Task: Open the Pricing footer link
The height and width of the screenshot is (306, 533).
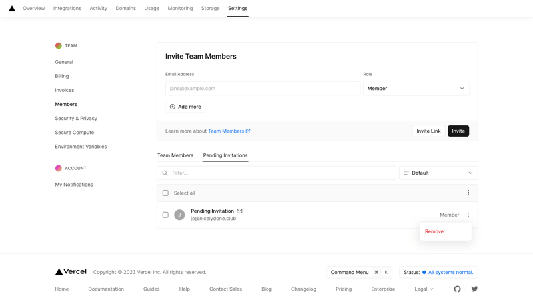Action: click(344, 289)
